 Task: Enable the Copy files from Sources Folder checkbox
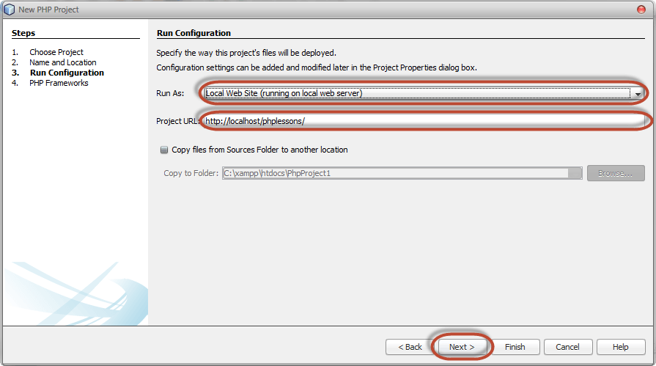pos(163,150)
